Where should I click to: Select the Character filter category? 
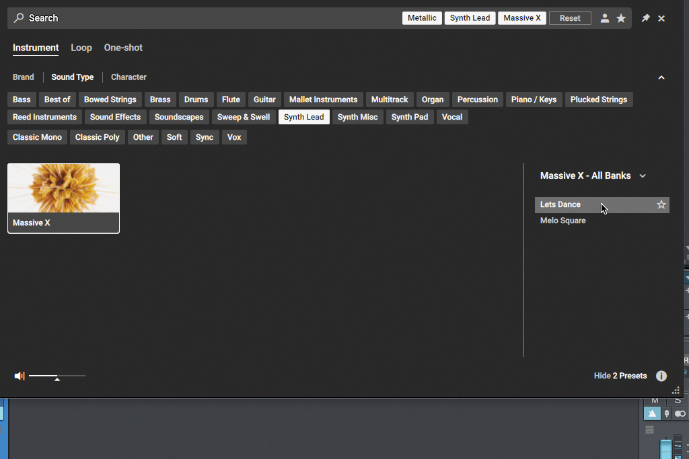coord(129,77)
